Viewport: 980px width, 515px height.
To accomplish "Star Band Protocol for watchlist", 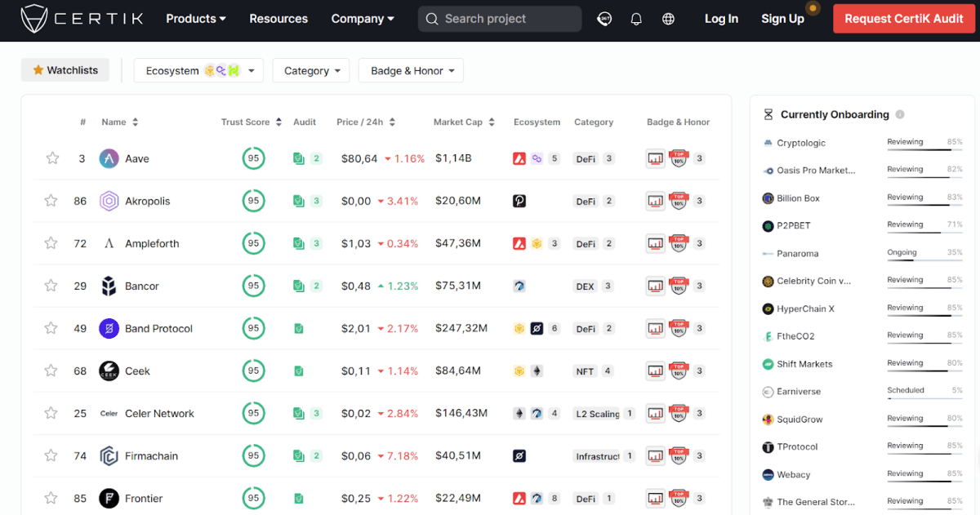I will pyautogui.click(x=51, y=328).
